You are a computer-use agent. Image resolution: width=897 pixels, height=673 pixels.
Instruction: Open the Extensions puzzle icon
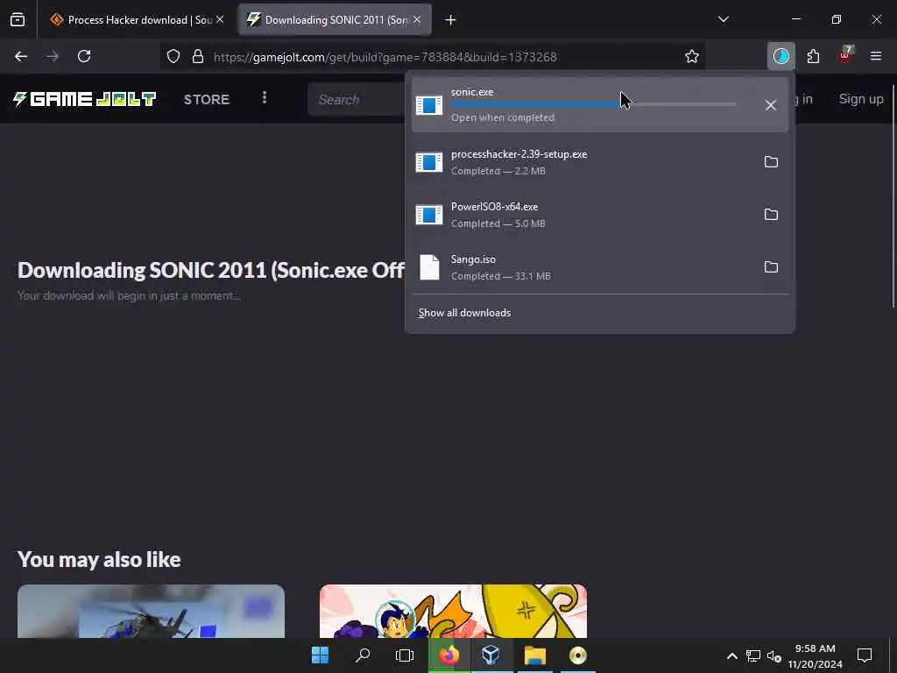[x=813, y=56]
